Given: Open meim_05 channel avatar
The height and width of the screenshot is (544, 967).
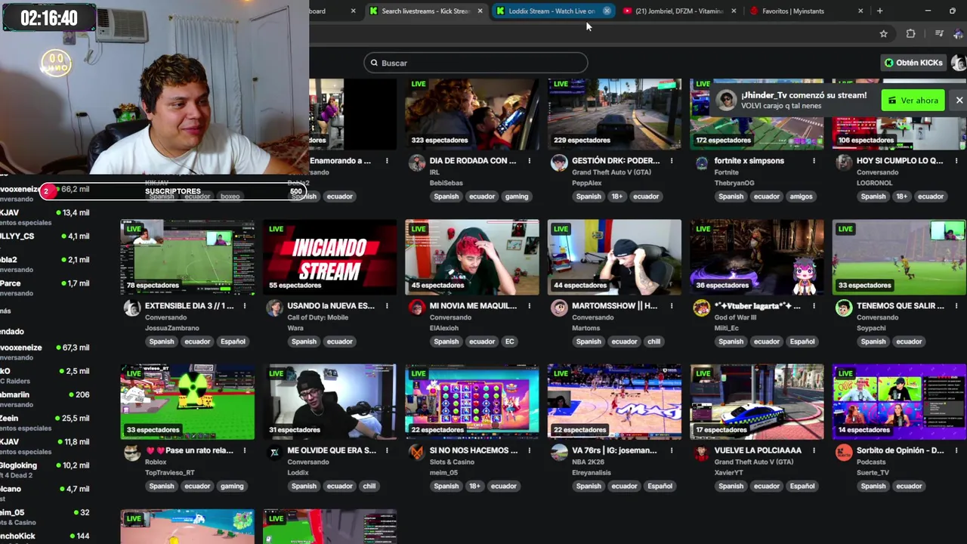Looking at the screenshot, I should click(416, 453).
